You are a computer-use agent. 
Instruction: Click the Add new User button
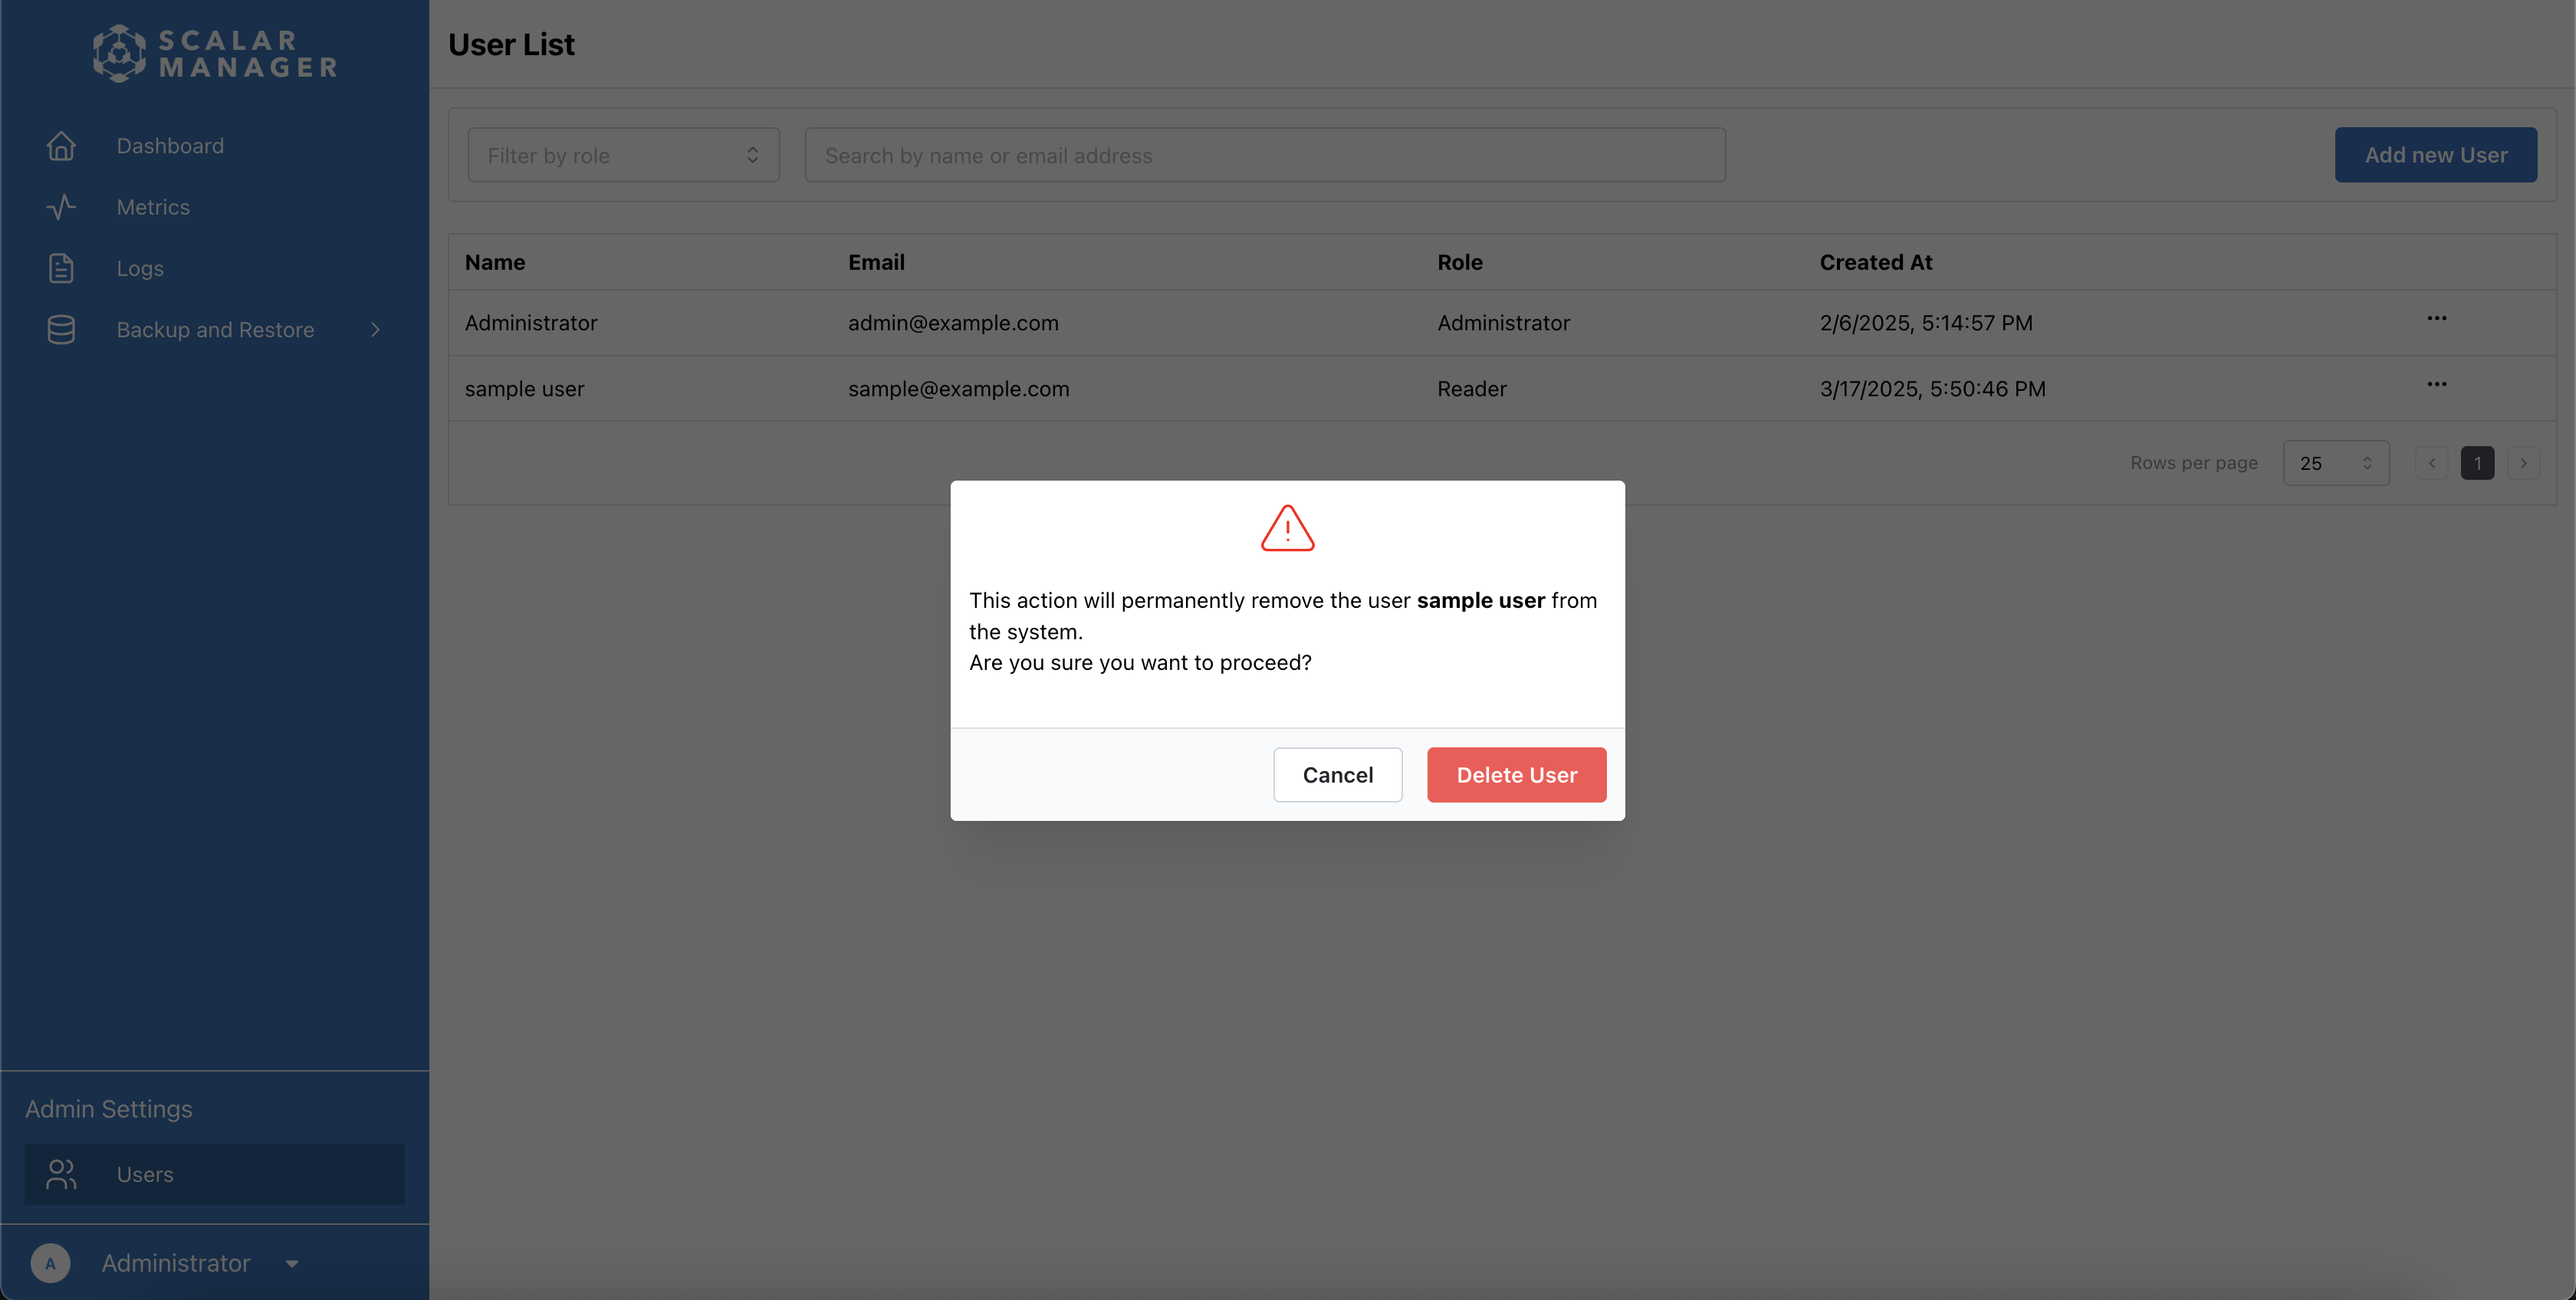pyautogui.click(x=2436, y=155)
